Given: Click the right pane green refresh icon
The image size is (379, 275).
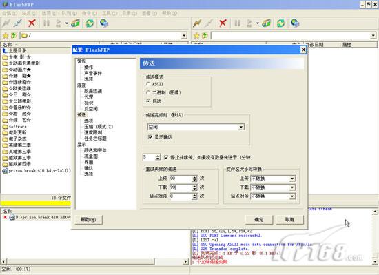Looking at the screenshot, I should point(280,23).
